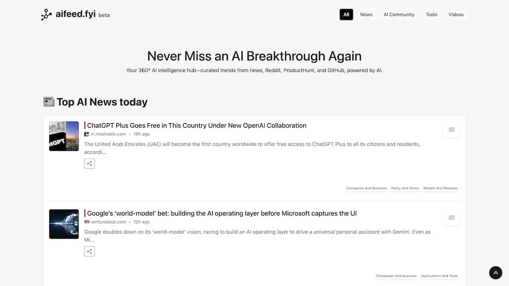Image resolution: width=509 pixels, height=286 pixels.
Task: Open the ChatGPT Plus Goes Free article headline
Action: [x=197, y=126]
